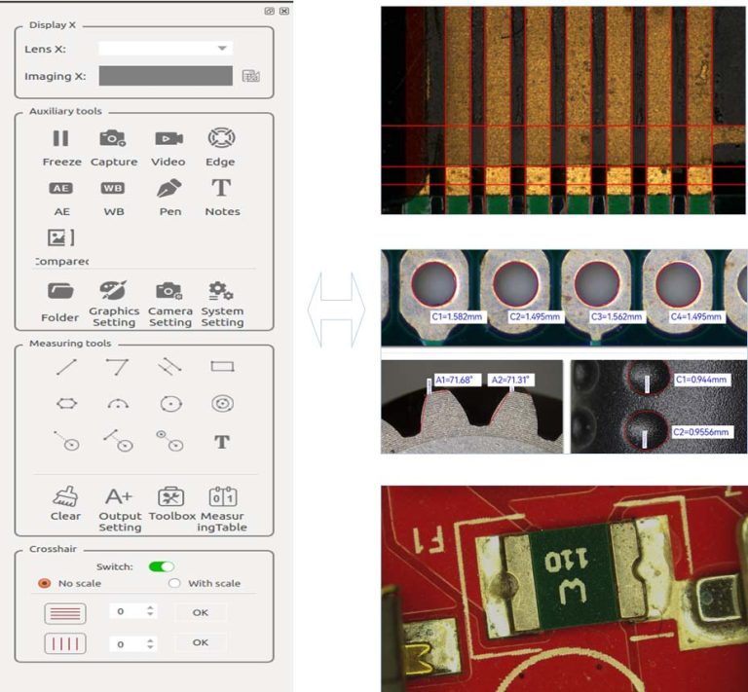The width and height of the screenshot is (748, 692).
Task: Start recording with the Video icon
Action: [168, 138]
